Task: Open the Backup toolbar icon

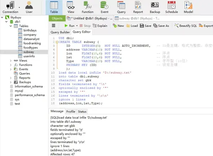Action: click(155, 7)
